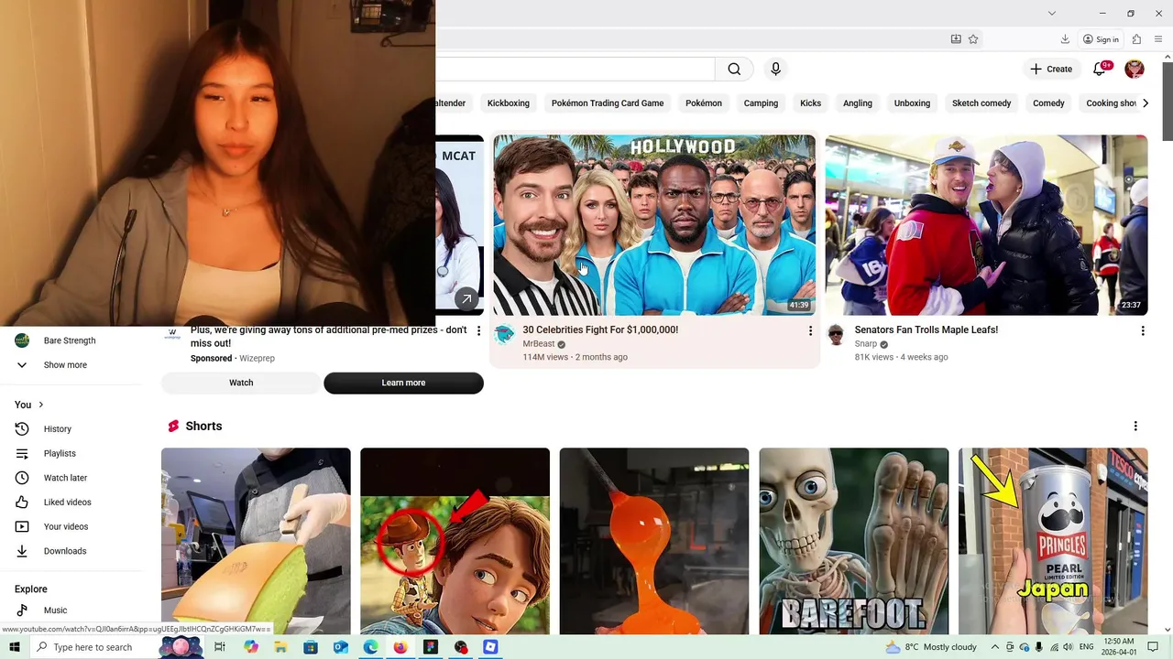This screenshot has width=1173, height=659.
Task: Open the Windows Start menu
Action: pos(14,647)
